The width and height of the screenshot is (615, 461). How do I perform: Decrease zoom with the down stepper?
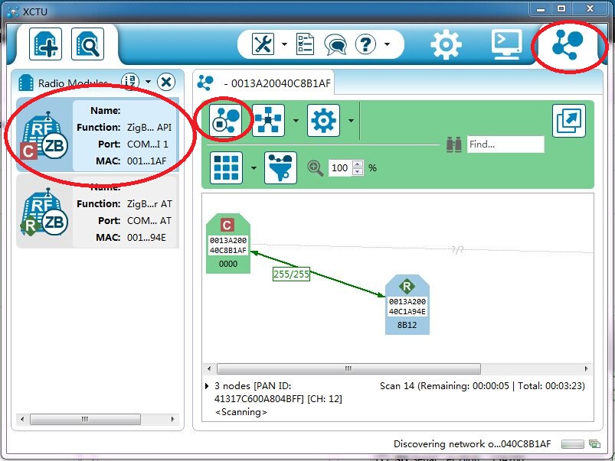(x=358, y=172)
